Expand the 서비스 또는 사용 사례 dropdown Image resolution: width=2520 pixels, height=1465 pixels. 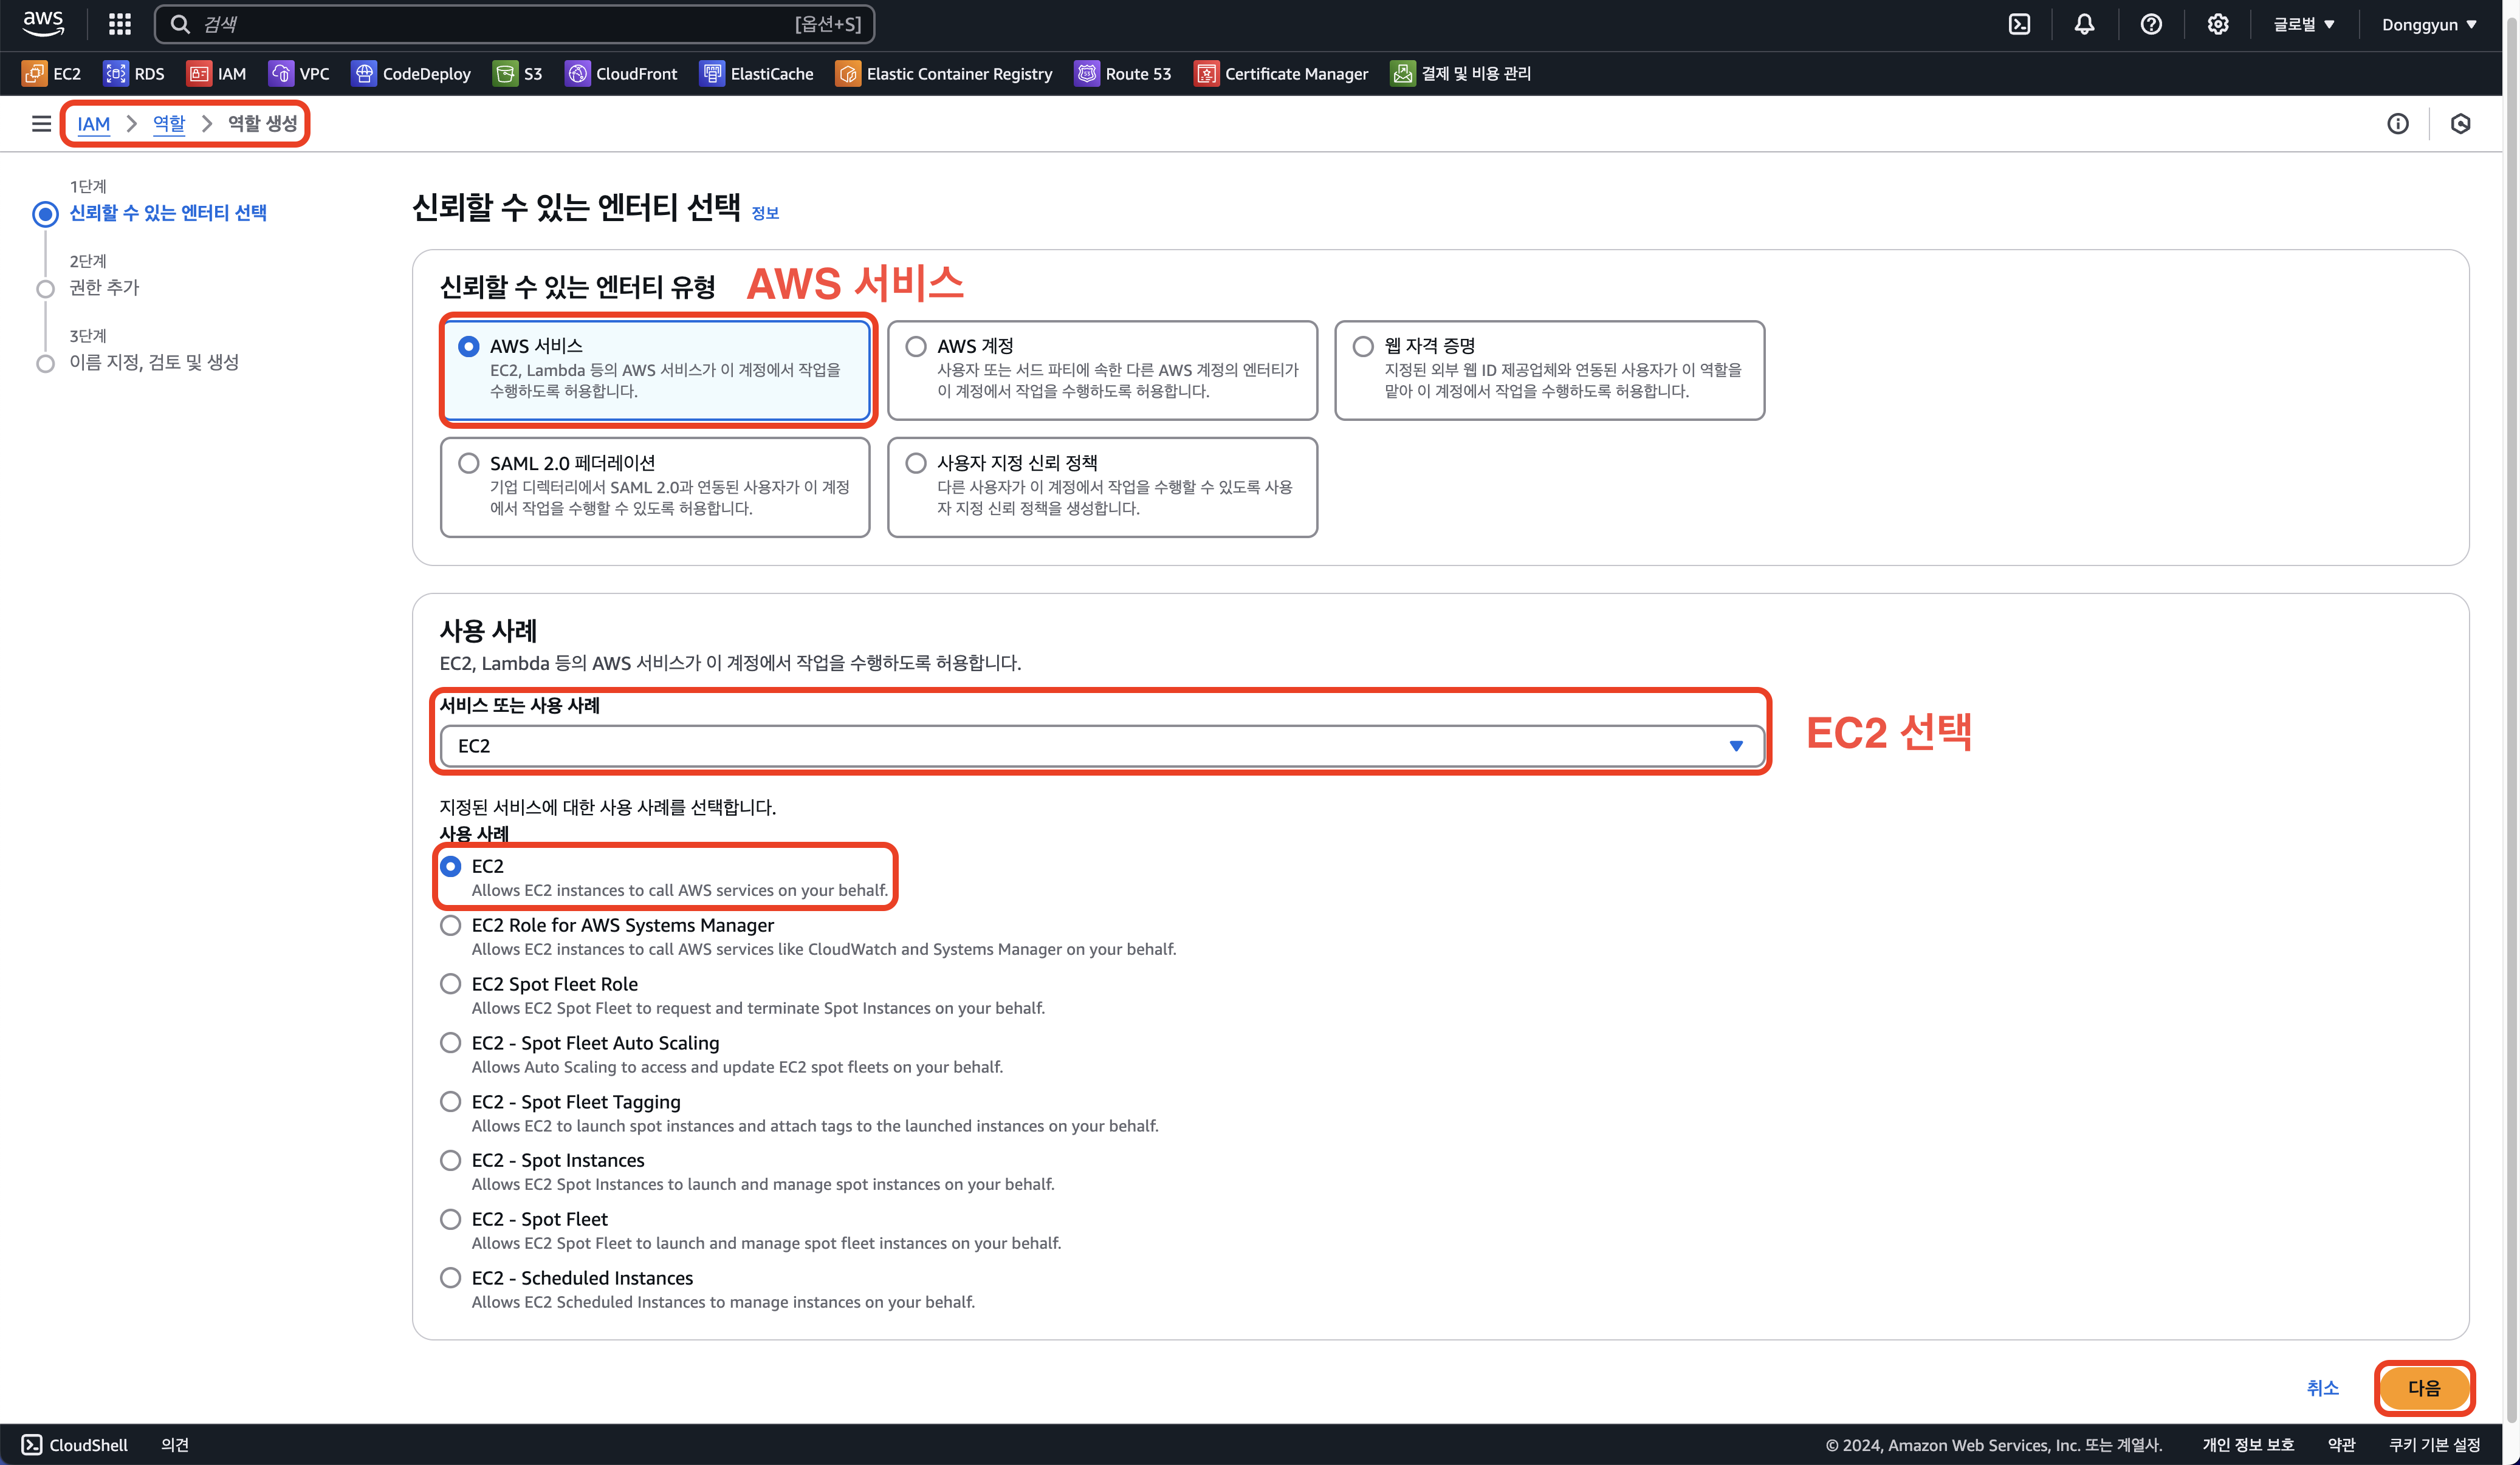pyautogui.click(x=1101, y=746)
